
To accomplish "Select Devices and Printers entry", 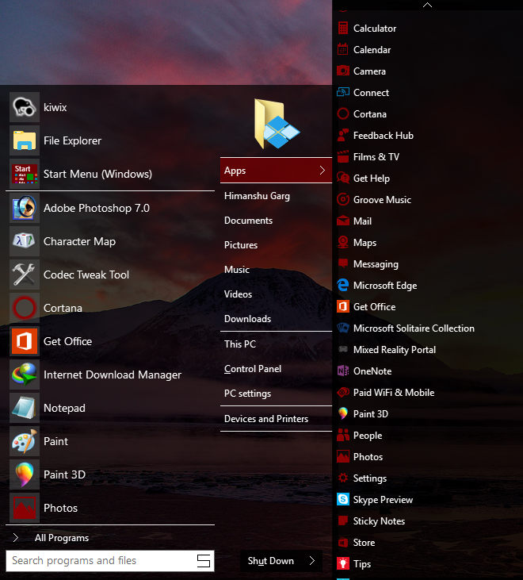I will [x=265, y=419].
